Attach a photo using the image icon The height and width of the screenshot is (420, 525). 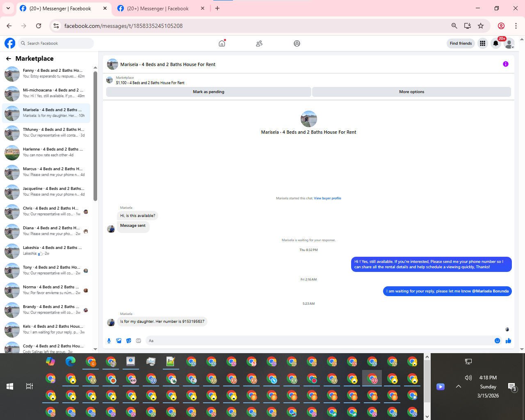coord(119,340)
